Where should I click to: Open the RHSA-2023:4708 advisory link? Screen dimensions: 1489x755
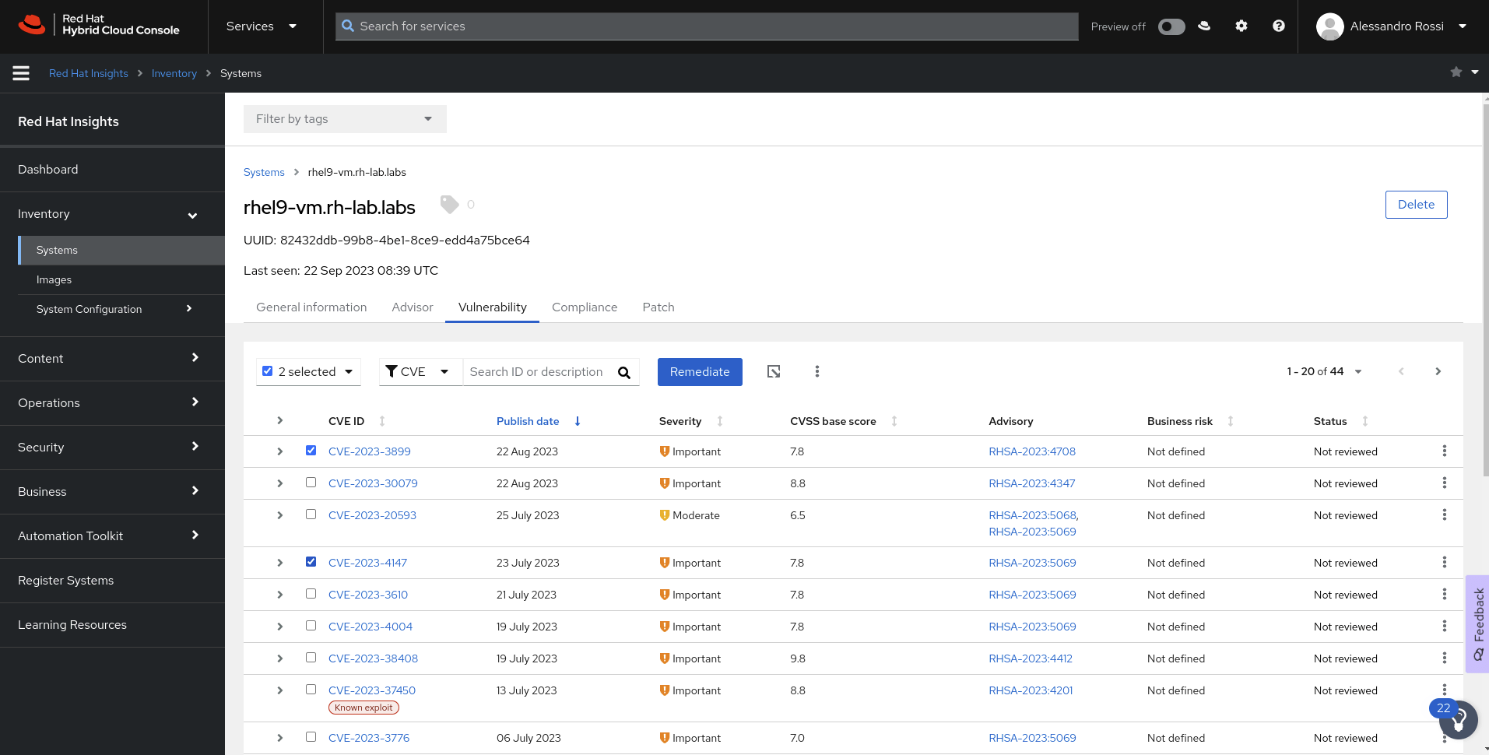tap(1031, 451)
